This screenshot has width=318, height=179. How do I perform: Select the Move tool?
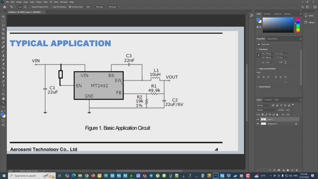pyautogui.click(x=3, y=16)
